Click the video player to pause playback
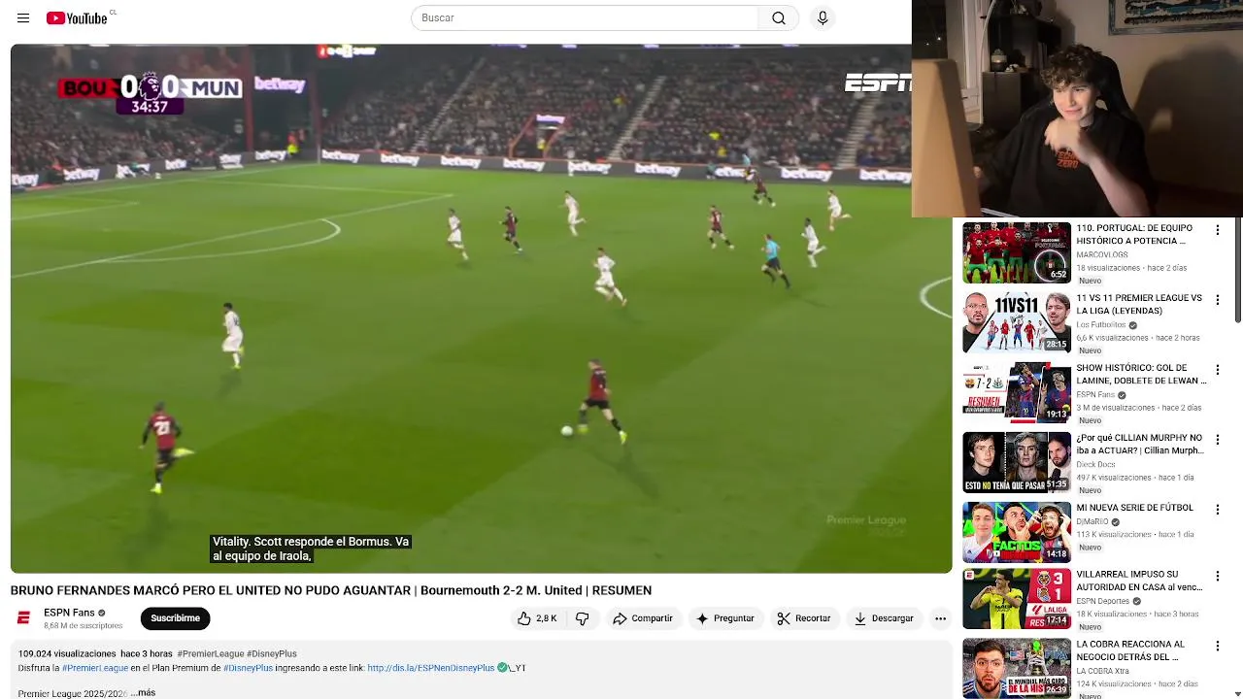 click(x=481, y=309)
